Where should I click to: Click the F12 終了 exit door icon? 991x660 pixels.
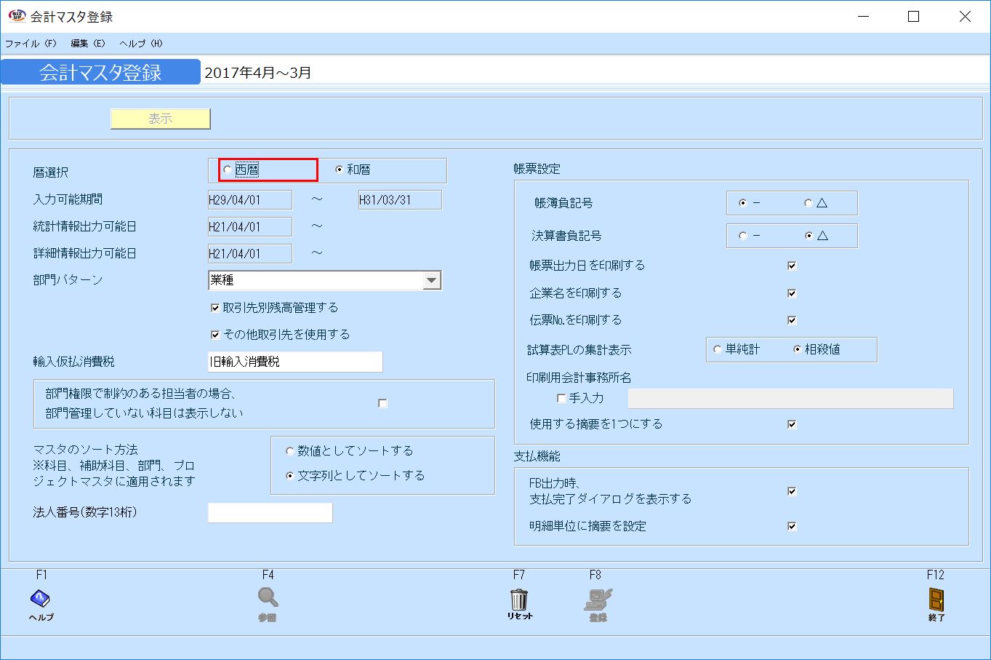coord(936,598)
